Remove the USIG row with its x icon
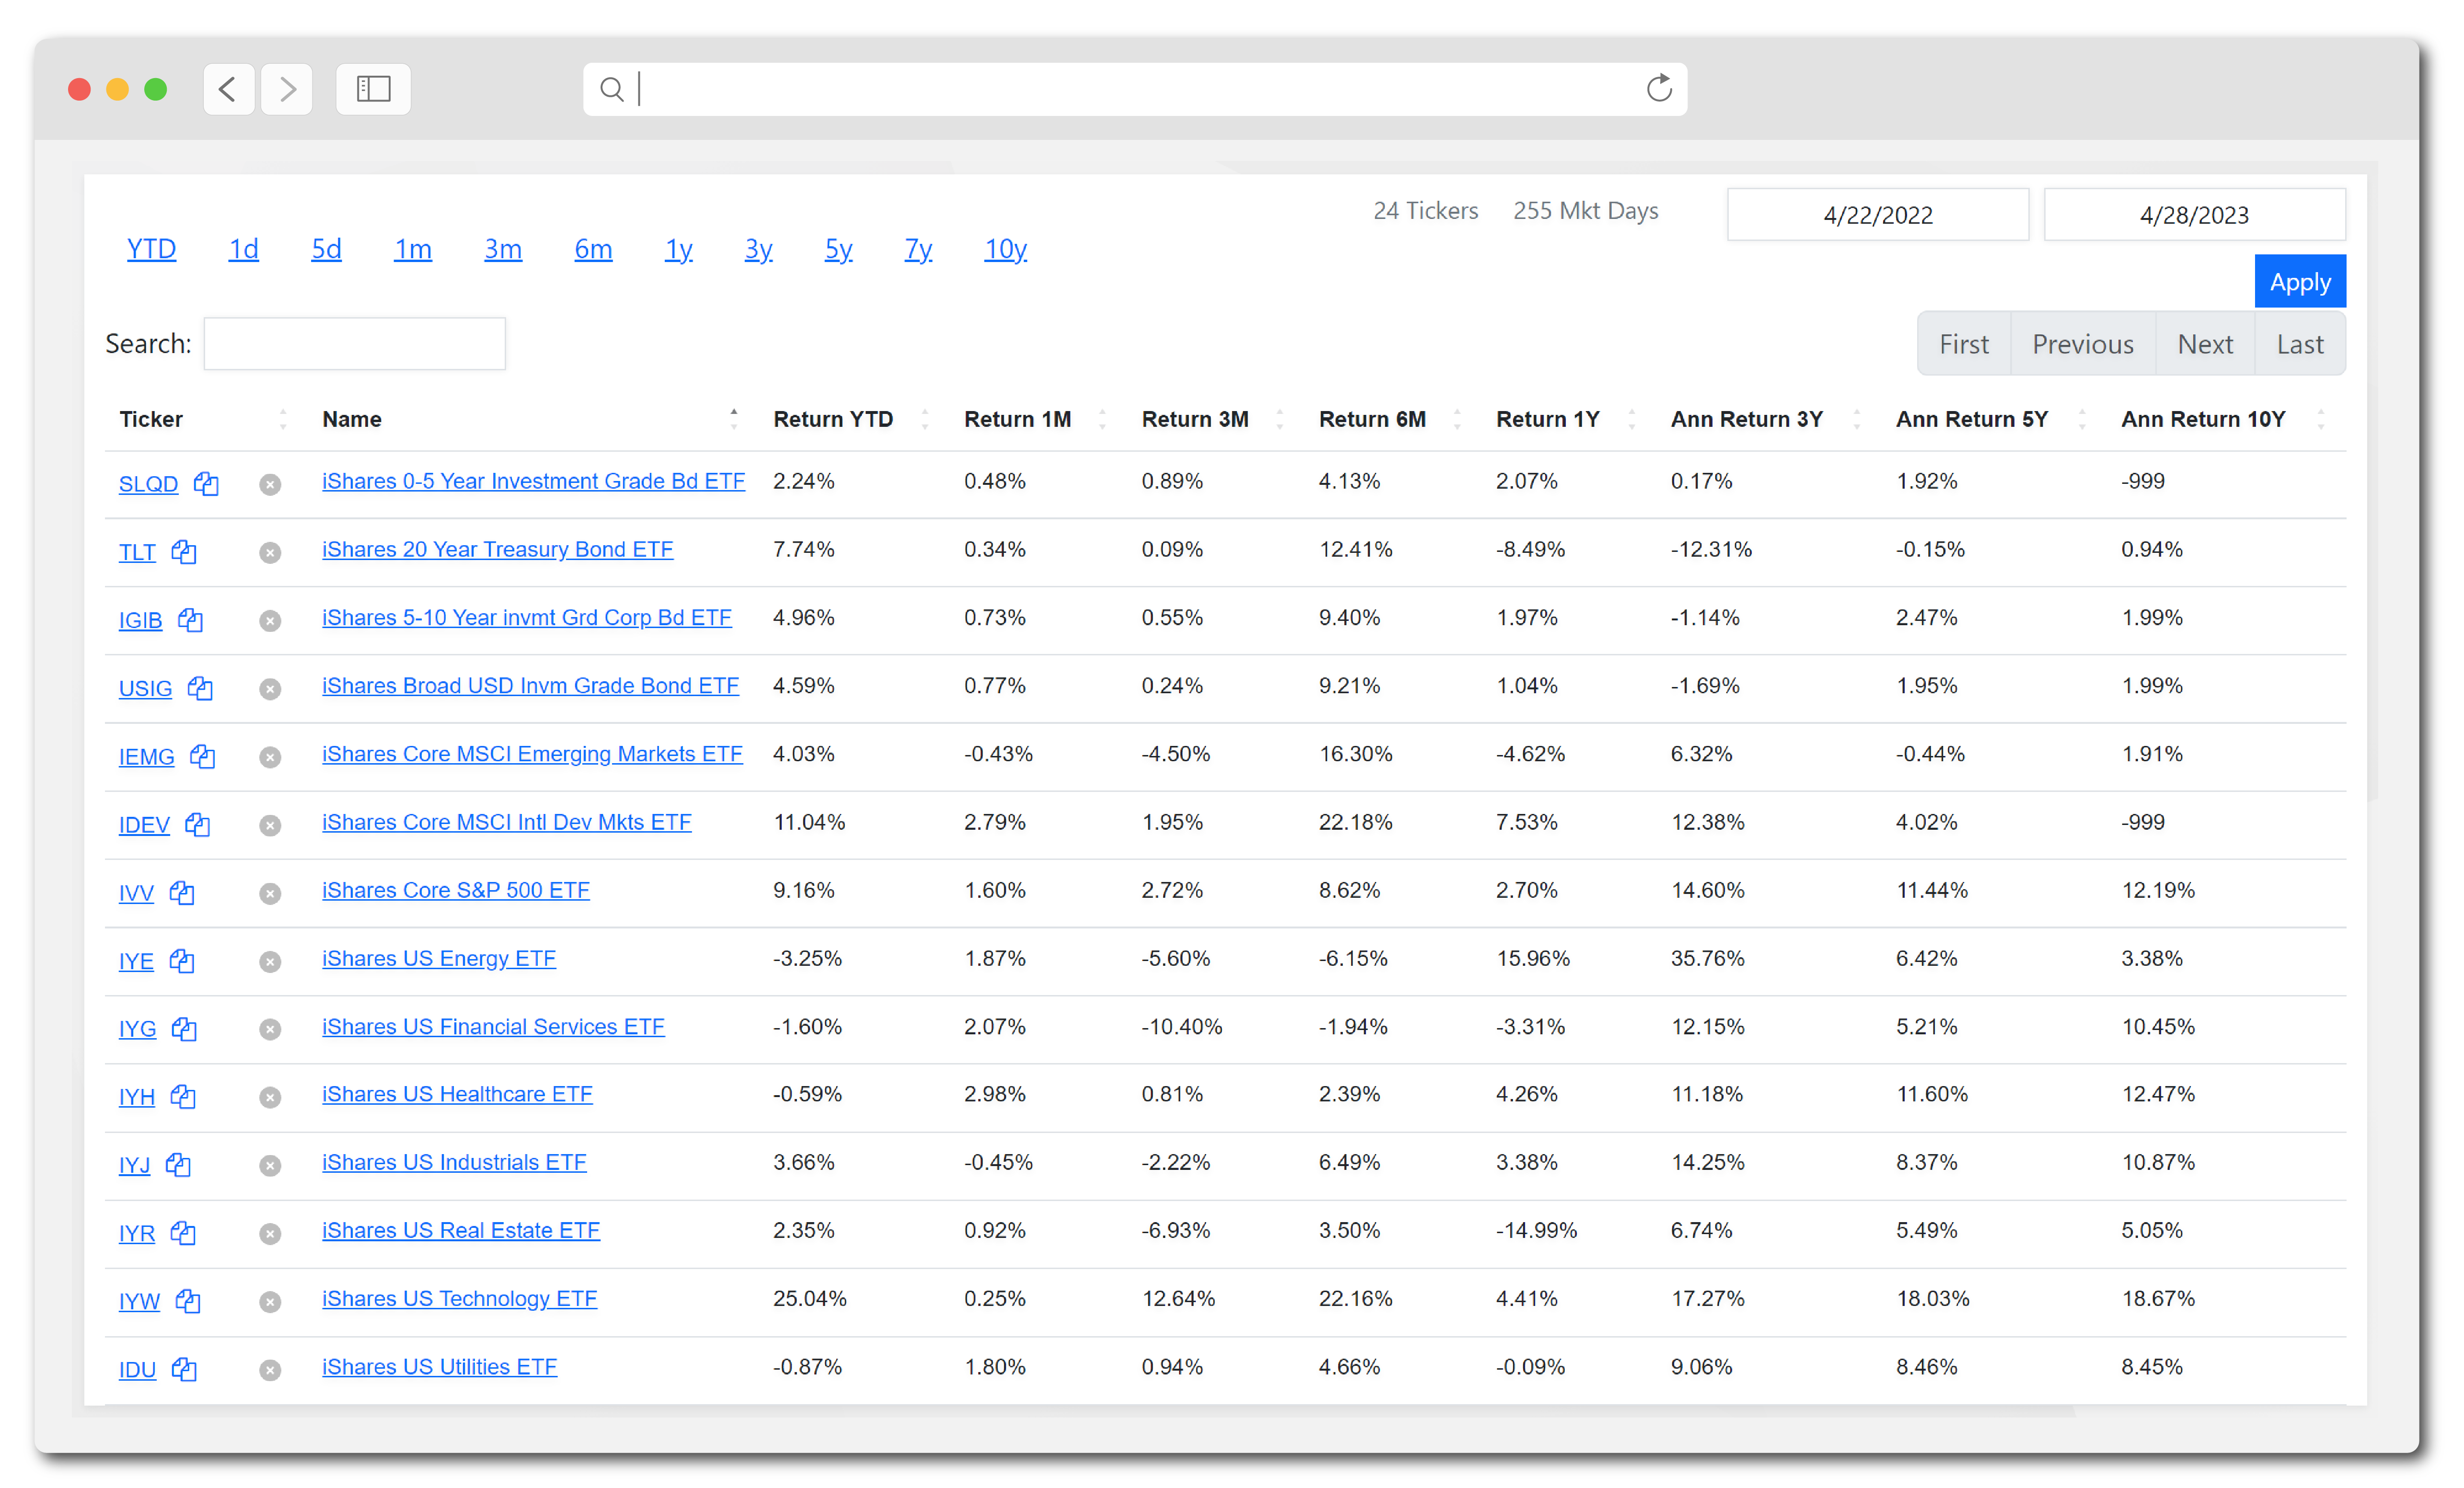The height and width of the screenshot is (1488, 2464). pos(270,688)
